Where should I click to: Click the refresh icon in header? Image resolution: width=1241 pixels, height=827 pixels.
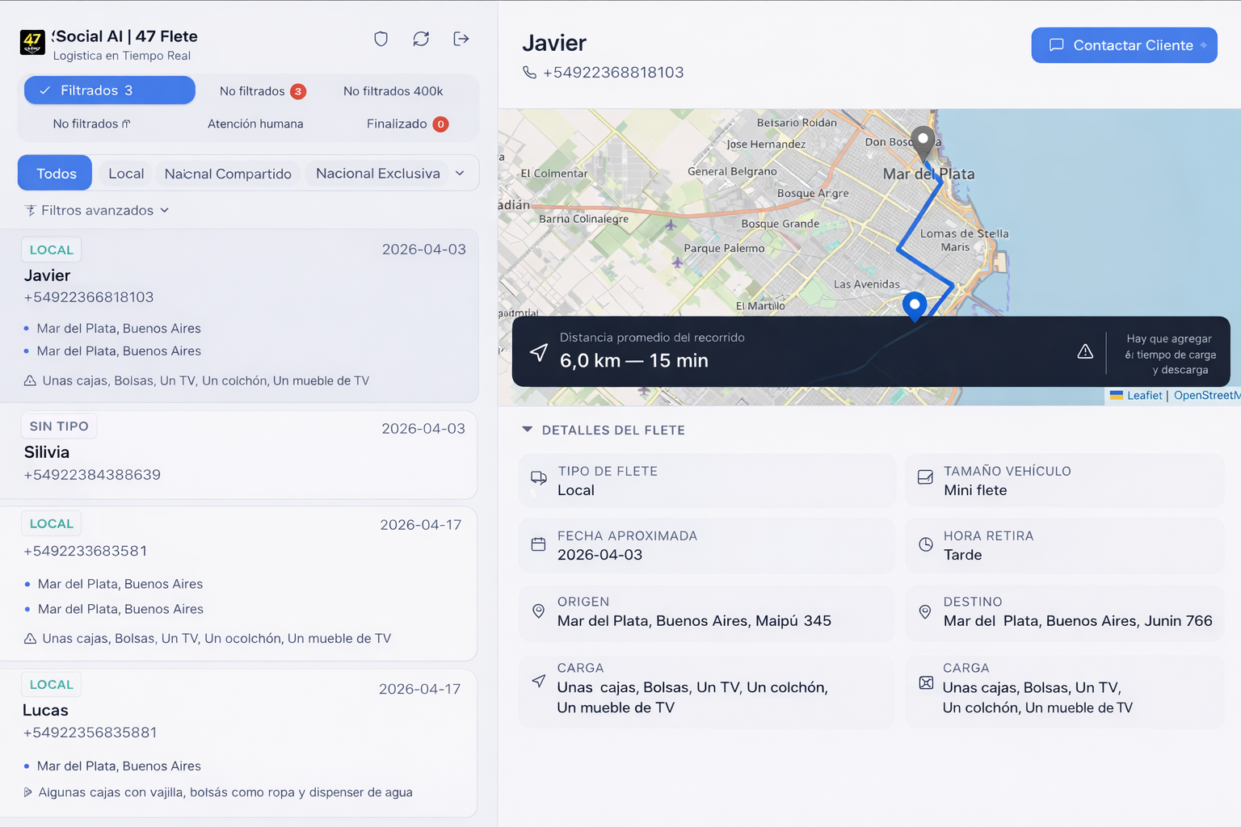click(x=421, y=39)
